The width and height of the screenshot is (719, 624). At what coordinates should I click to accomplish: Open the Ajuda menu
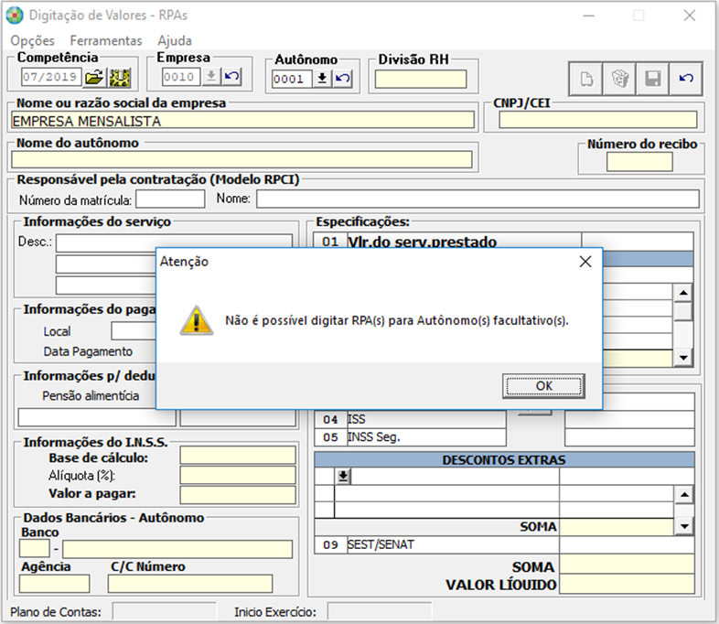click(x=175, y=41)
